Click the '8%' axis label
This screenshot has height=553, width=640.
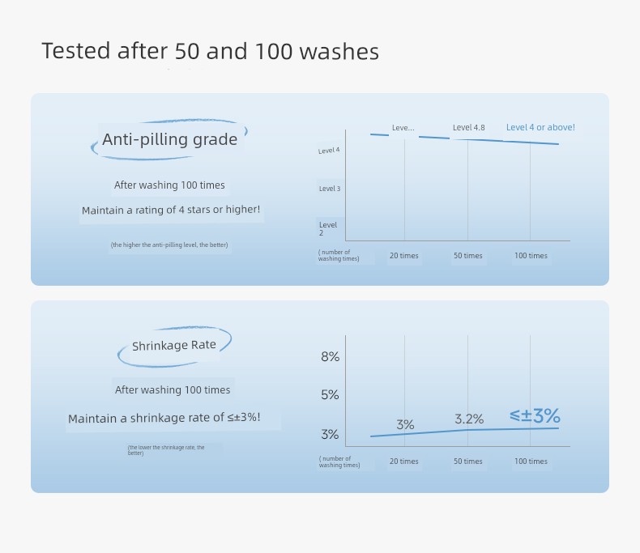(x=330, y=357)
